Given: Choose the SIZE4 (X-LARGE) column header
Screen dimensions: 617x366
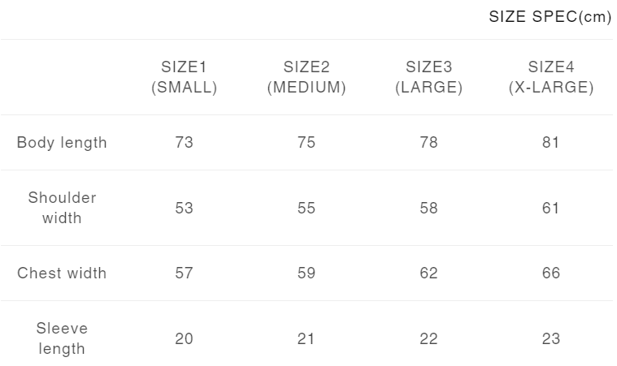Looking at the screenshot, I should [551, 78].
